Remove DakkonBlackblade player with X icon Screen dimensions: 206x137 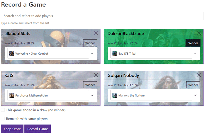point(199,33)
